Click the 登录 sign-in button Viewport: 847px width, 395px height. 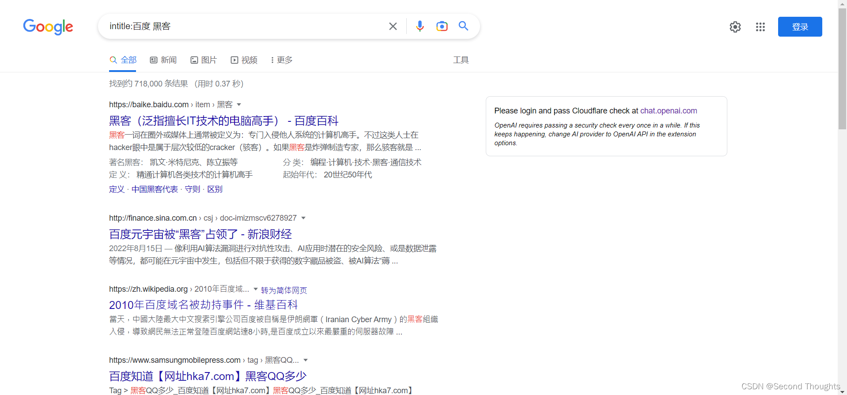[x=800, y=27]
